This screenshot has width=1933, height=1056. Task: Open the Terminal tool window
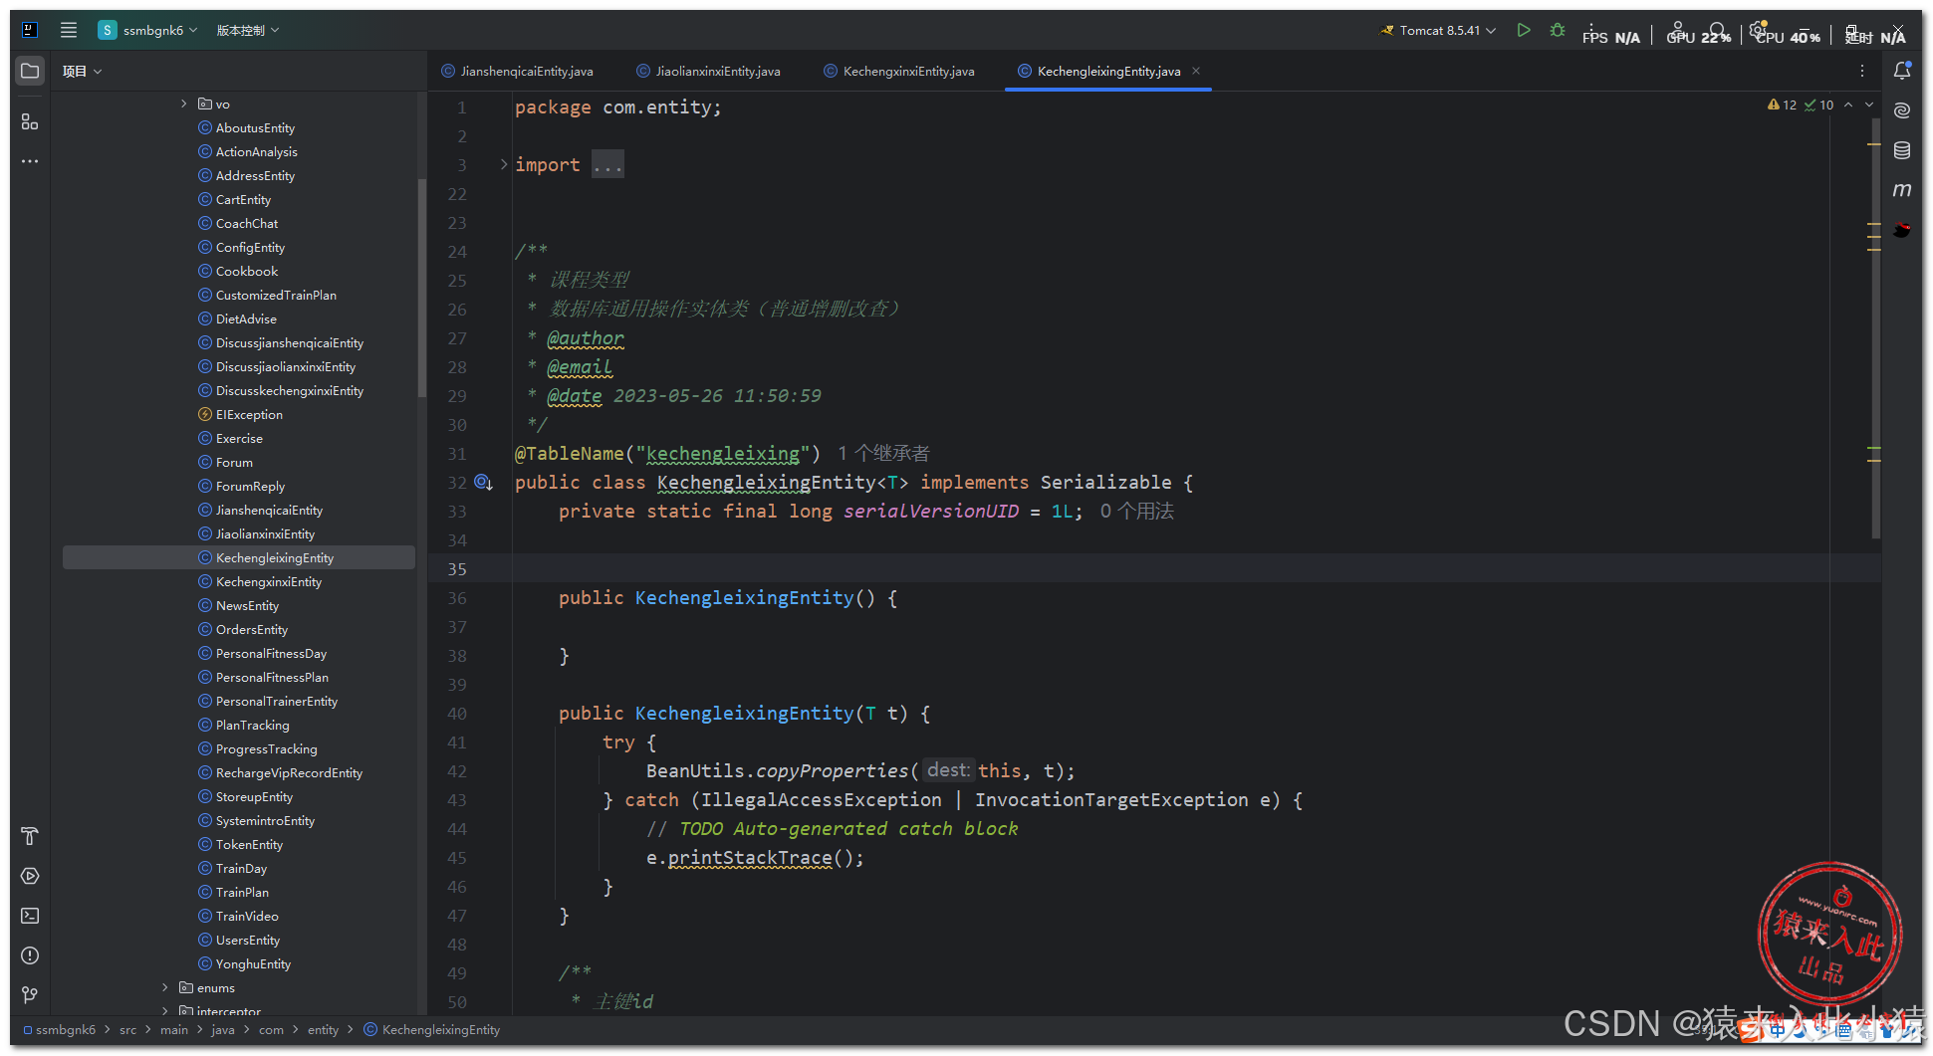30,916
